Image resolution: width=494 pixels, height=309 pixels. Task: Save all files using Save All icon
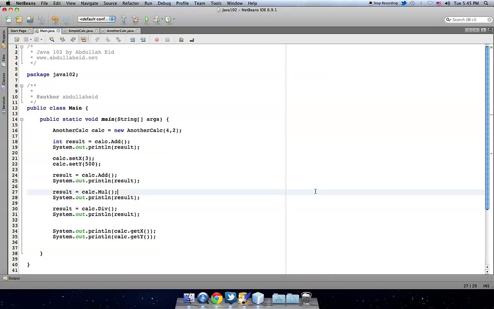41,19
